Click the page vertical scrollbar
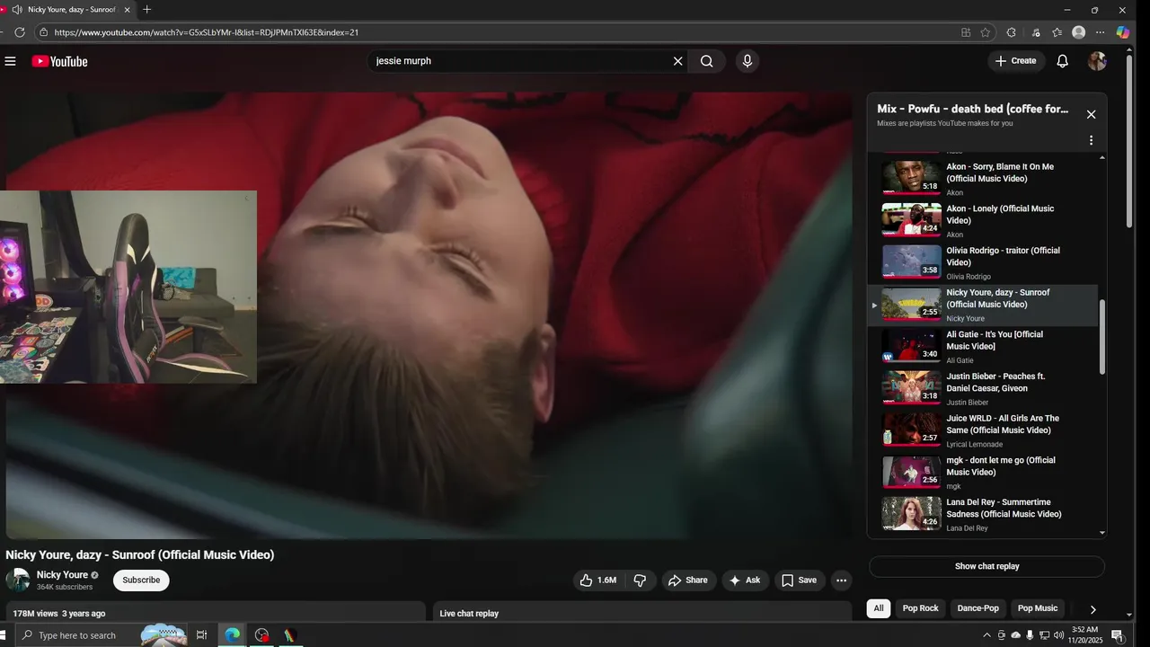This screenshot has height=647, width=1150. point(1129,139)
